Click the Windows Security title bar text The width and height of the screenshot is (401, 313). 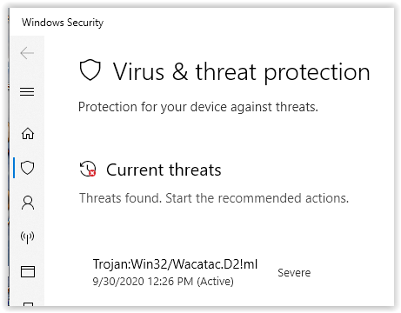(x=63, y=23)
